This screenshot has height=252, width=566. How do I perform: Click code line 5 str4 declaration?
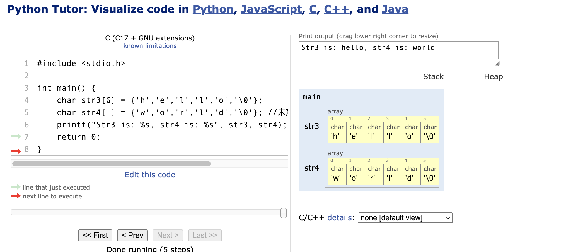(x=172, y=113)
